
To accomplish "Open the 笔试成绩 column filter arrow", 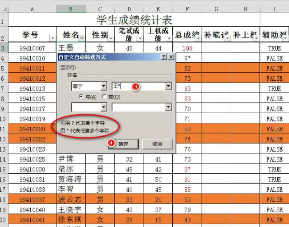I will [x=140, y=38].
